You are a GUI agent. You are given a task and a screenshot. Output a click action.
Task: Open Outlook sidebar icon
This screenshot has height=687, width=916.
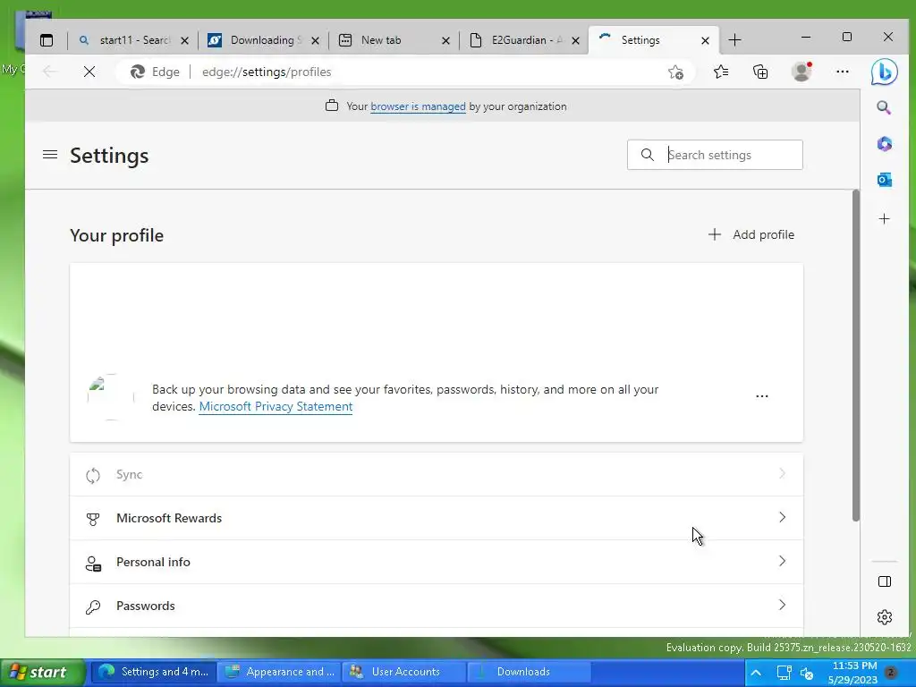885,180
